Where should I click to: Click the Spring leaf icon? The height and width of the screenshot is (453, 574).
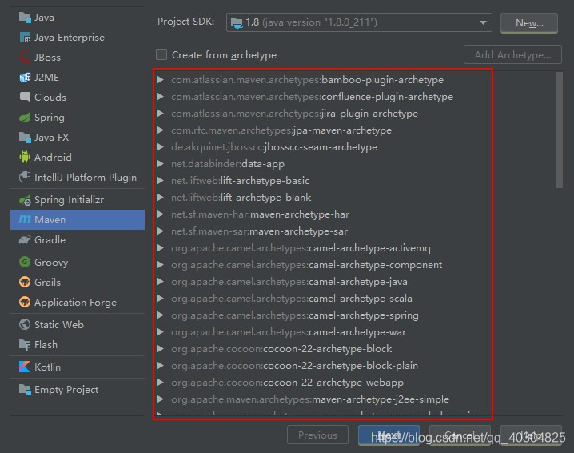click(x=25, y=118)
